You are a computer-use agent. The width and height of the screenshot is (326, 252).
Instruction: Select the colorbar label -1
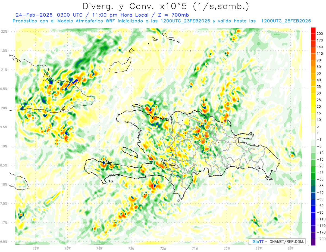[x=319, y=140]
